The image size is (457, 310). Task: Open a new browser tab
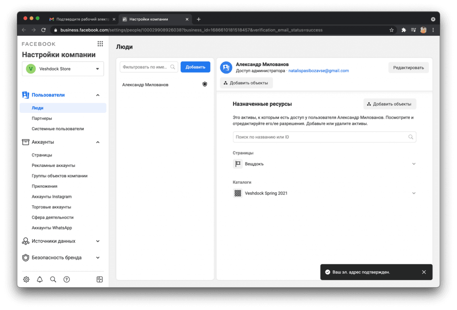coord(199,19)
